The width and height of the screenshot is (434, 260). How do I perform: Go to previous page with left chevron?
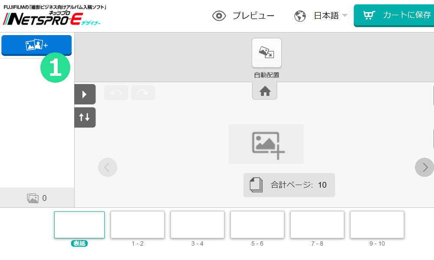pos(108,167)
